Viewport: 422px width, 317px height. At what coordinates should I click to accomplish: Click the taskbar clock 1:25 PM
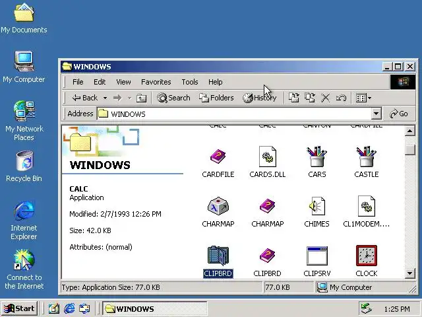(x=397, y=309)
